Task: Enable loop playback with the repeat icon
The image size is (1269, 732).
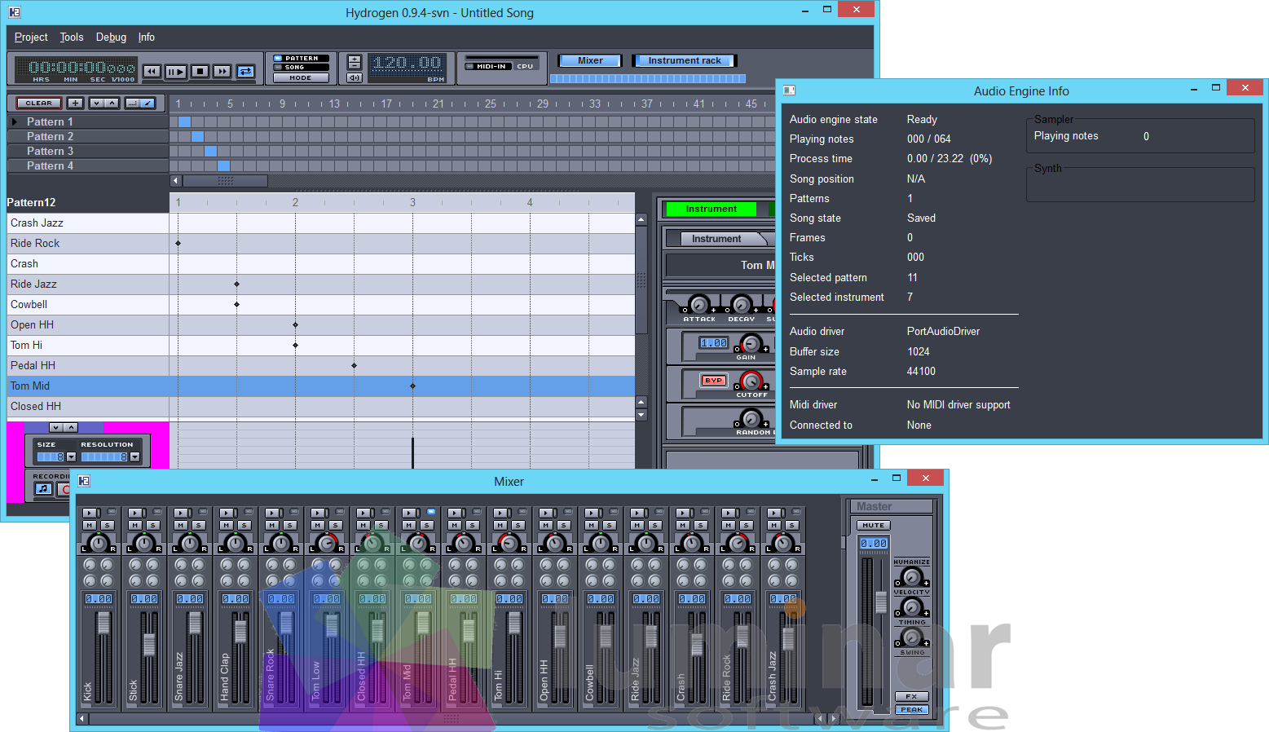Action: (x=246, y=71)
